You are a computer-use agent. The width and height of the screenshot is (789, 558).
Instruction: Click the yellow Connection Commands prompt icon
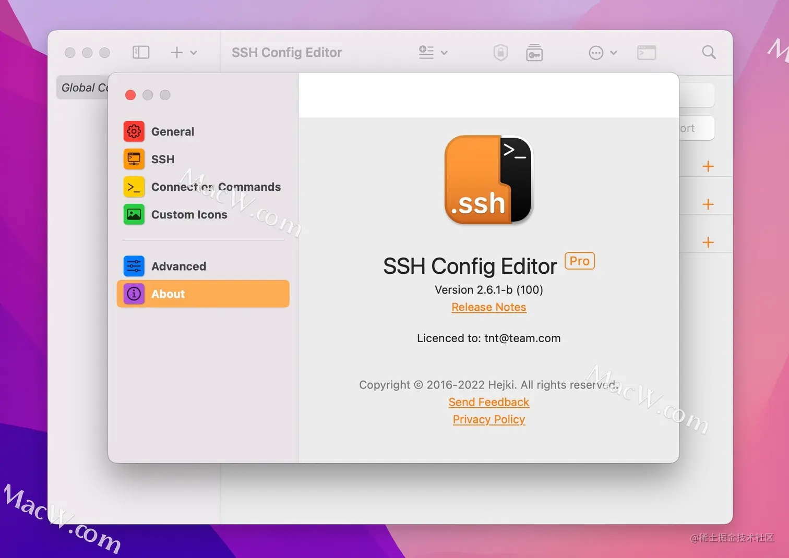(134, 187)
